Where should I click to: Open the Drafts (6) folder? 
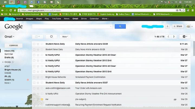(9, 57)
